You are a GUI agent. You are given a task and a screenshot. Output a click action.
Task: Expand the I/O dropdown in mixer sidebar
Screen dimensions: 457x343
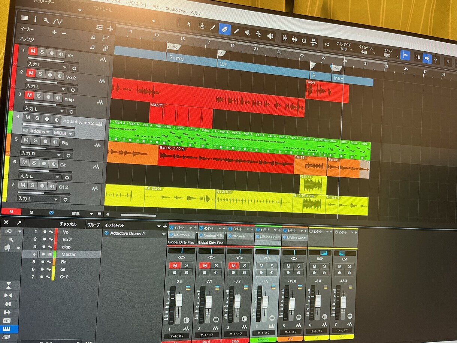pyautogui.click(x=20, y=232)
